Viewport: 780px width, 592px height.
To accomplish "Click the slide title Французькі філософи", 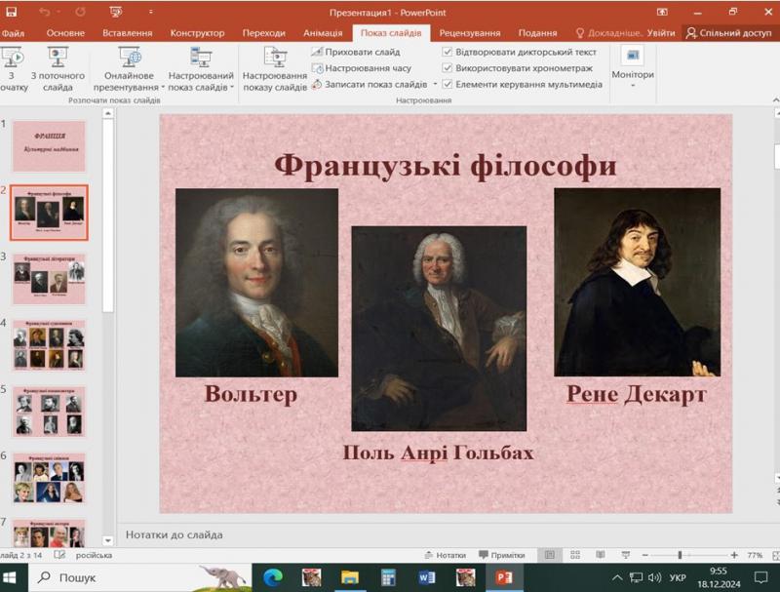I will [446, 165].
